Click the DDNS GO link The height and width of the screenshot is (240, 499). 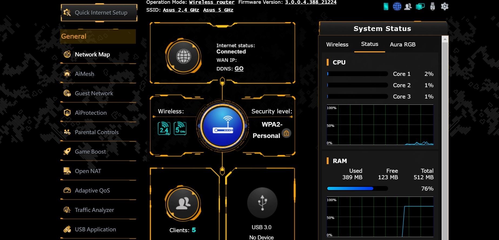[x=239, y=69]
